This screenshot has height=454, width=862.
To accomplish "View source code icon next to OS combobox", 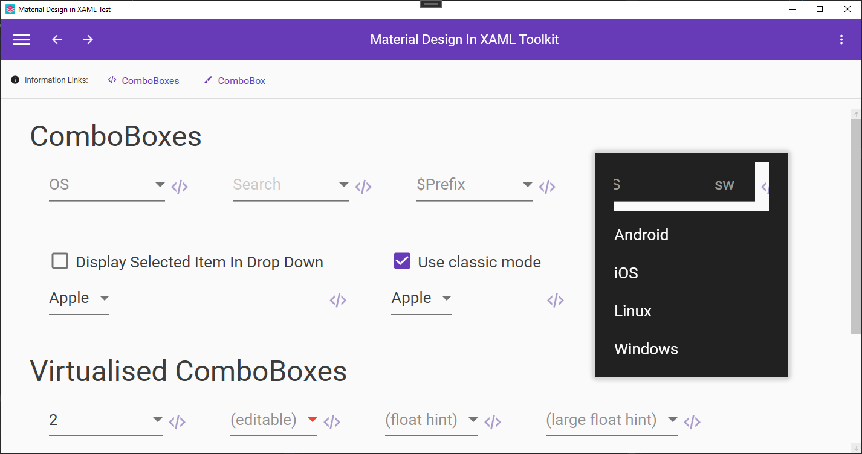I will [179, 187].
